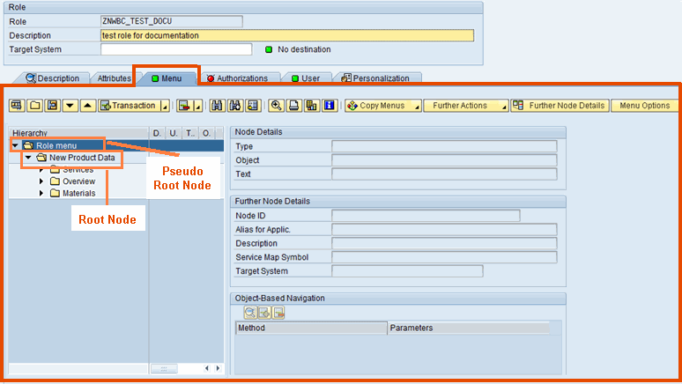Expand the Materials folder node
Image resolution: width=682 pixels, height=384 pixels.
[41, 193]
